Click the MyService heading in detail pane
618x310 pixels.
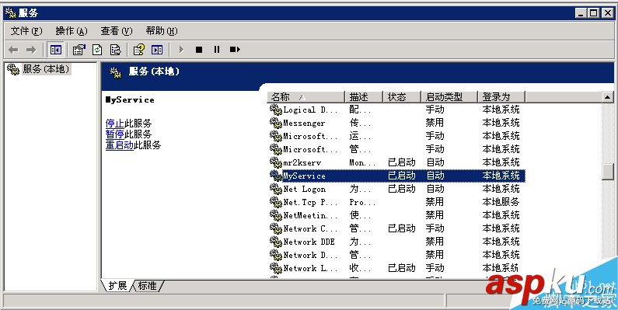tap(130, 99)
